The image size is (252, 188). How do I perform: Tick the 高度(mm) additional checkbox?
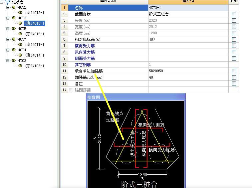(x=234, y=33)
